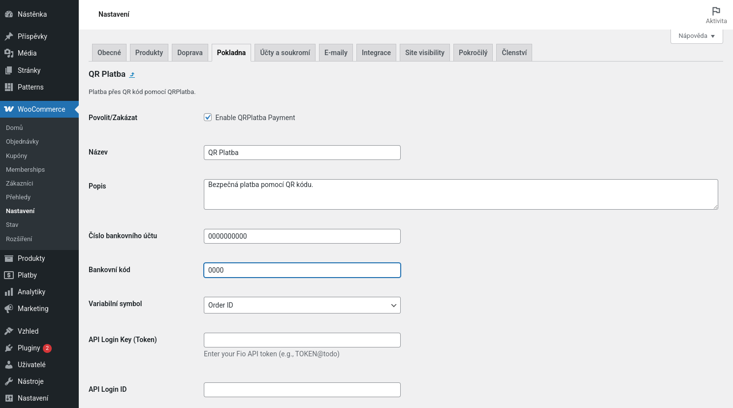Click the Číslo bankovního účtu field

pyautogui.click(x=302, y=236)
